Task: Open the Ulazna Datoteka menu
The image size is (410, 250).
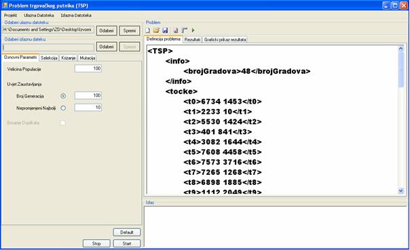Action: pos(39,16)
